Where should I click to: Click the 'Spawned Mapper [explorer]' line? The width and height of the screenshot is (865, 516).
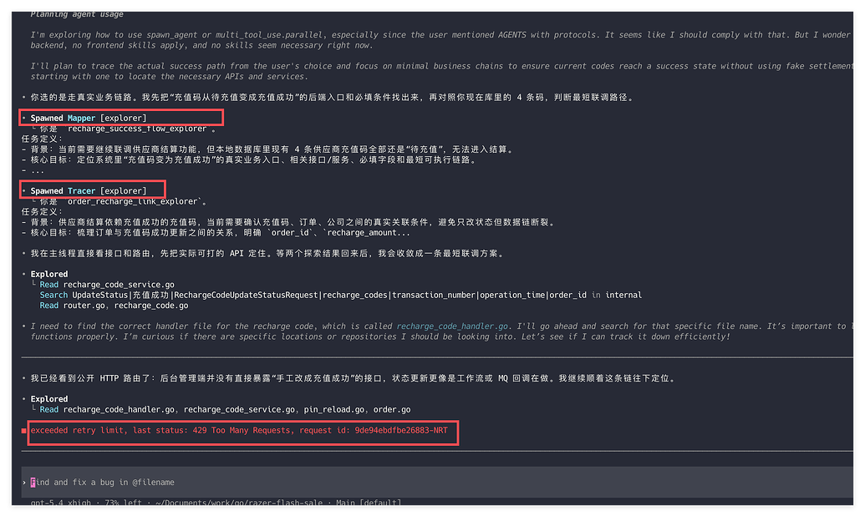point(89,118)
